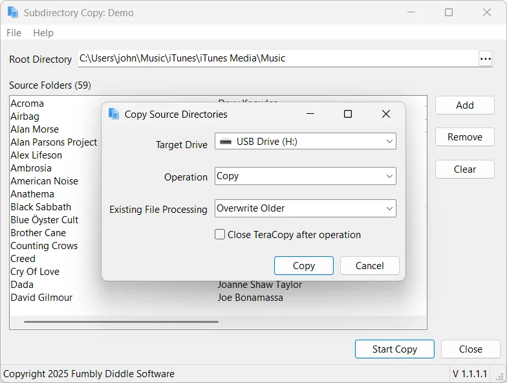Select Anathema folder
Viewport: 507px width, 383px height.
click(32, 194)
